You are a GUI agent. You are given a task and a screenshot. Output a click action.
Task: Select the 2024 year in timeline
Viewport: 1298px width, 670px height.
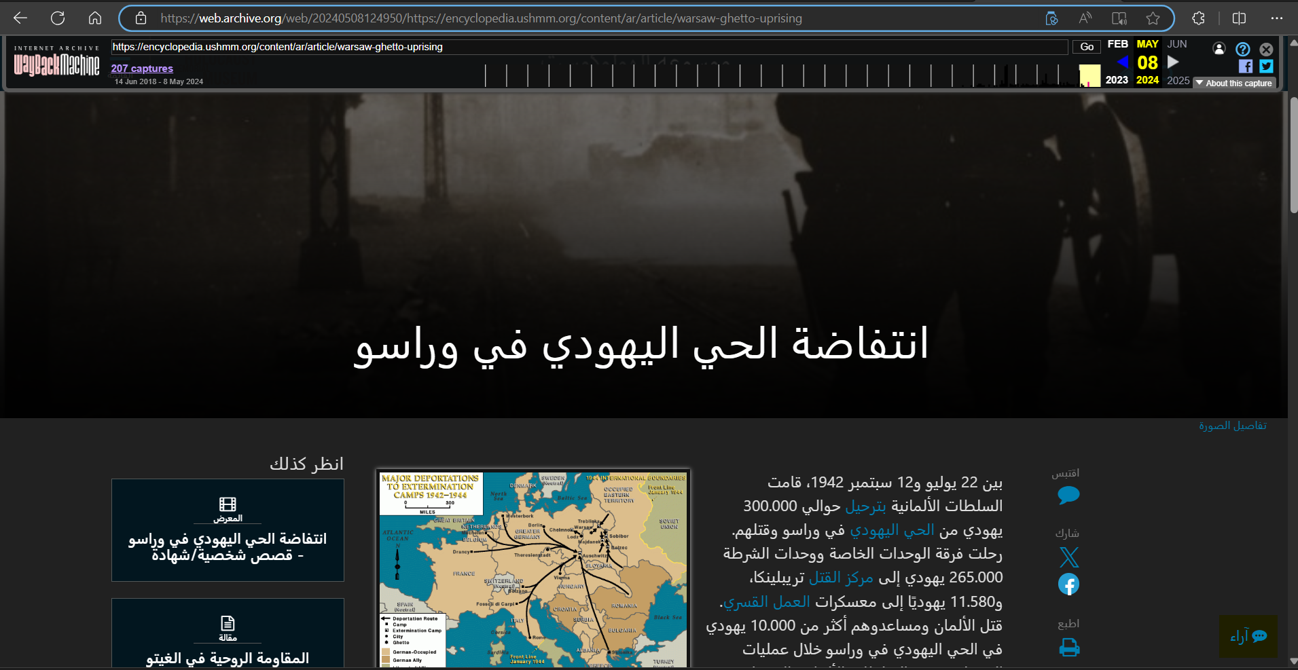pyautogui.click(x=1147, y=80)
